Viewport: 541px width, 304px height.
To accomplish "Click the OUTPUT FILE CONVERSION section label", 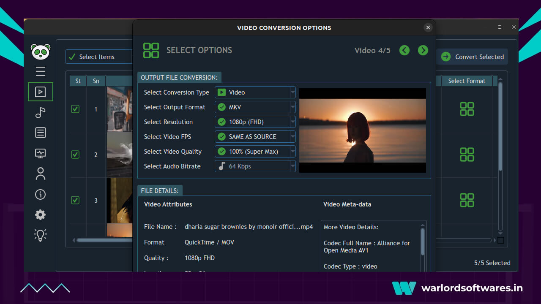I will 179,77.
